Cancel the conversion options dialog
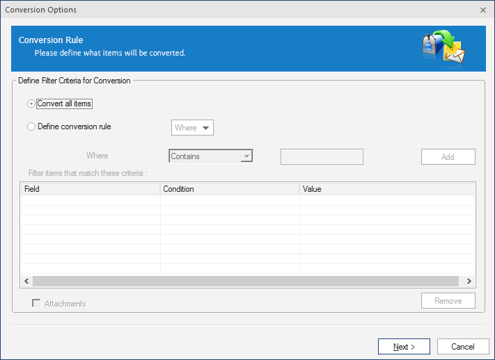 463,347
